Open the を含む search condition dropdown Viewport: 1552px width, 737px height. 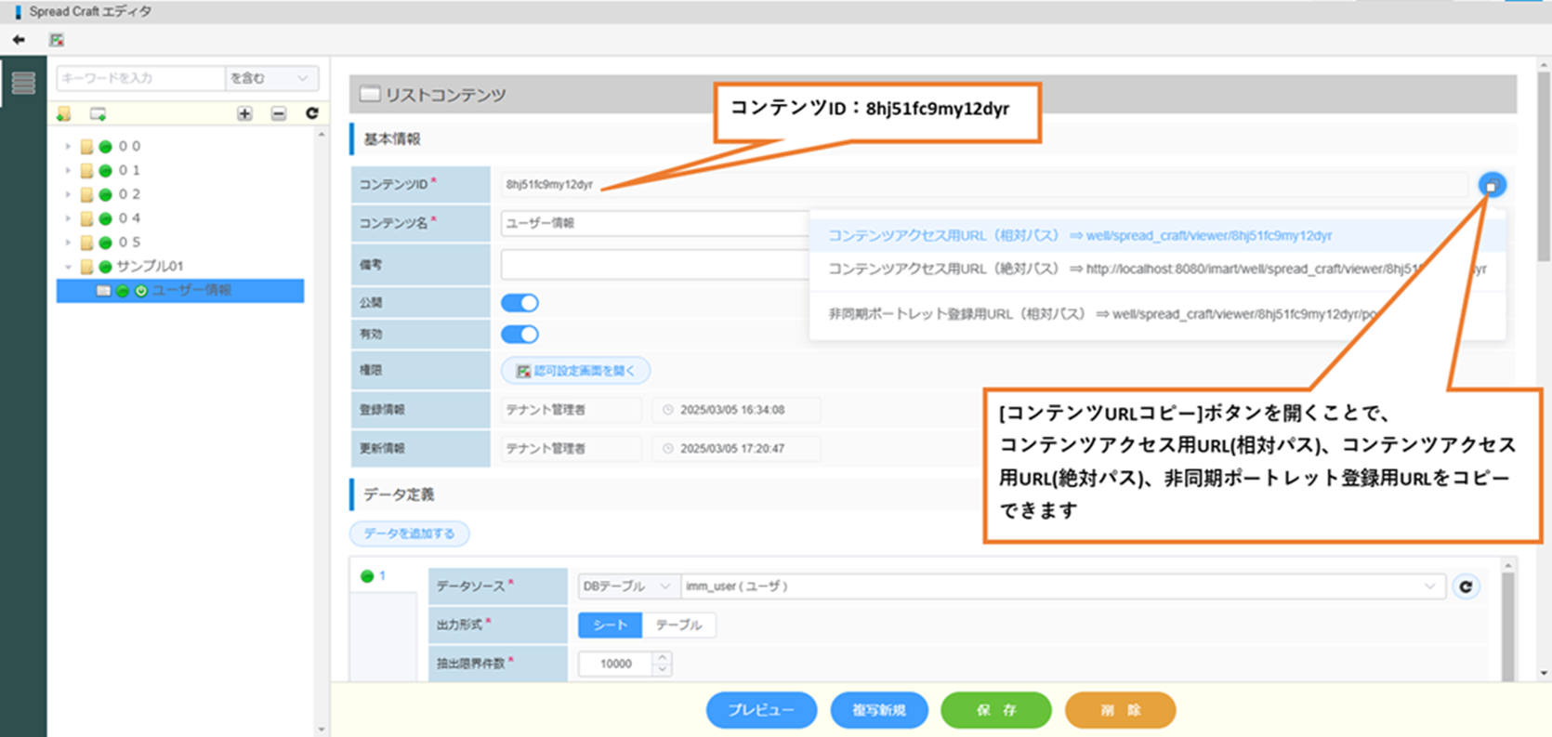(x=271, y=78)
